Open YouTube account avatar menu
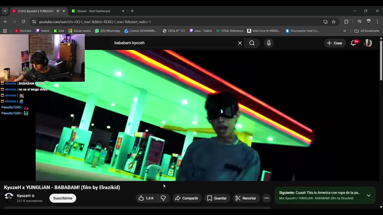The width and height of the screenshot is (383, 215). point(368,43)
